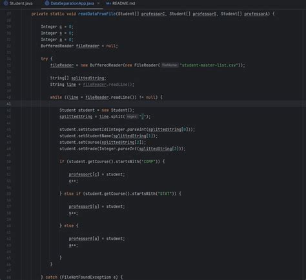Place cursor on 'Integer s = 0;' line

[57, 33]
